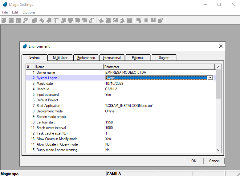Click the 'No' value of Allow Update in Query mode
Screen dimensions: 240x176
click(108, 144)
